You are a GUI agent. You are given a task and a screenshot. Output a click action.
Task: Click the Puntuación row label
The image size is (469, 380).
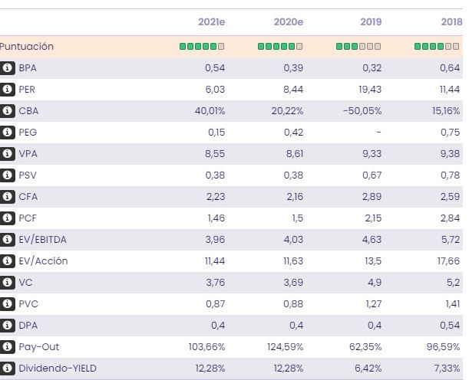click(x=27, y=47)
